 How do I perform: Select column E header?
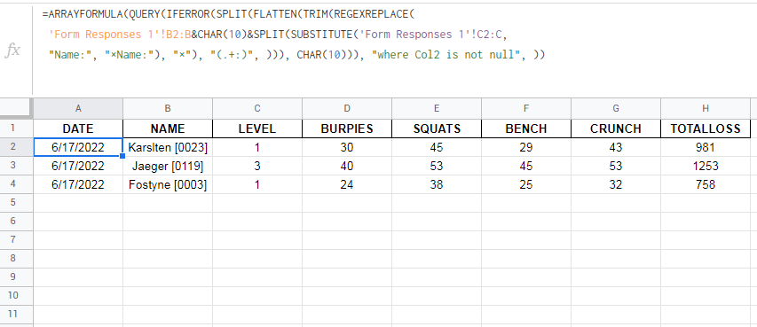[437, 108]
